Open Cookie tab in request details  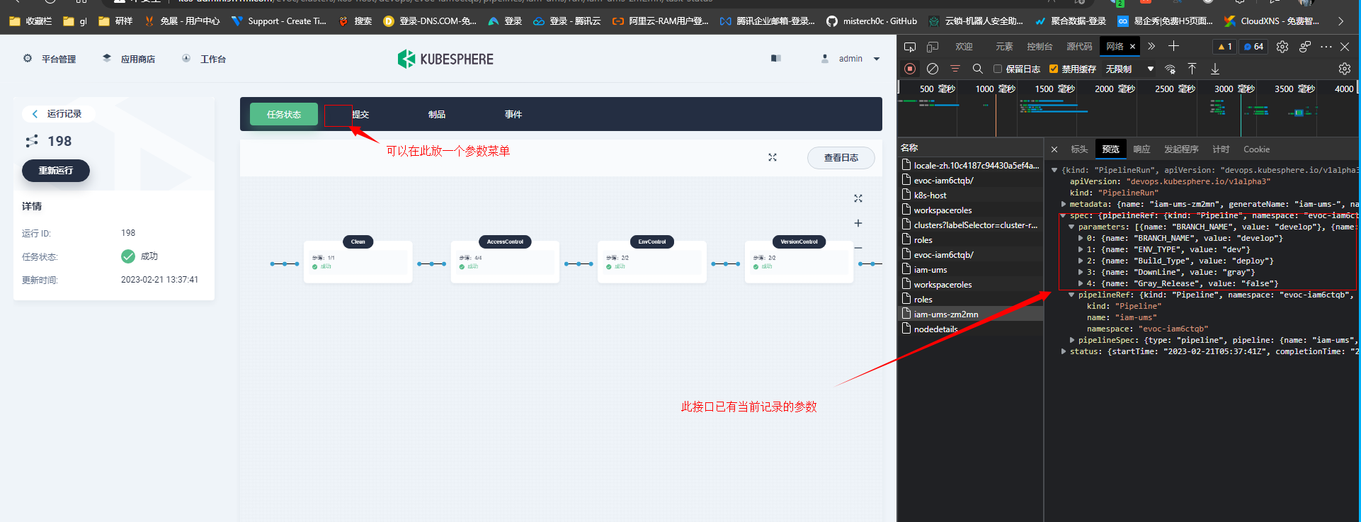coord(1256,149)
